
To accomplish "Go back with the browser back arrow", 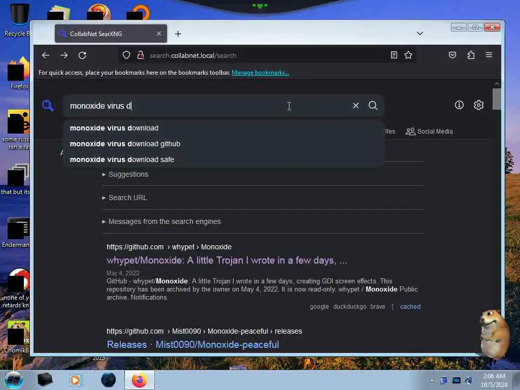I will tap(46, 55).
